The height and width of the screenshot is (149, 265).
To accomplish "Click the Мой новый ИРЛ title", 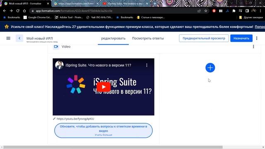I will tap(40, 38).
